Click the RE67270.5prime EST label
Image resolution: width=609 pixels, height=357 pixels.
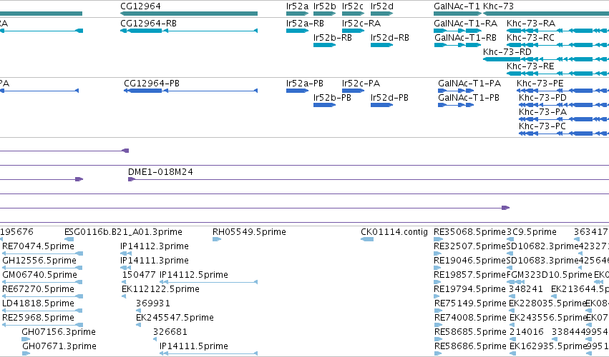coord(38,289)
